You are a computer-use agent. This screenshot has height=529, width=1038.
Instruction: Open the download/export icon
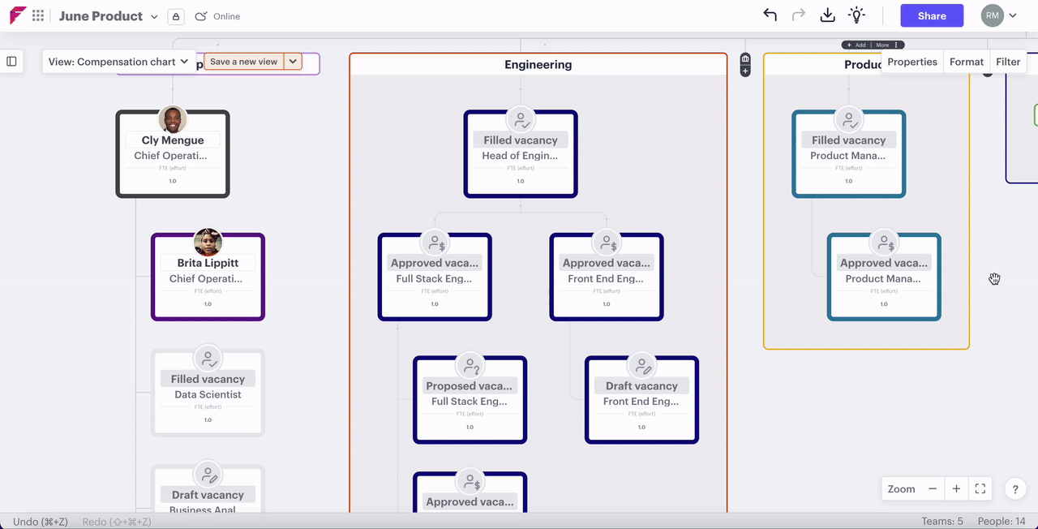tap(828, 15)
